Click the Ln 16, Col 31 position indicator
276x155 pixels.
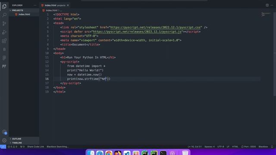194,146
